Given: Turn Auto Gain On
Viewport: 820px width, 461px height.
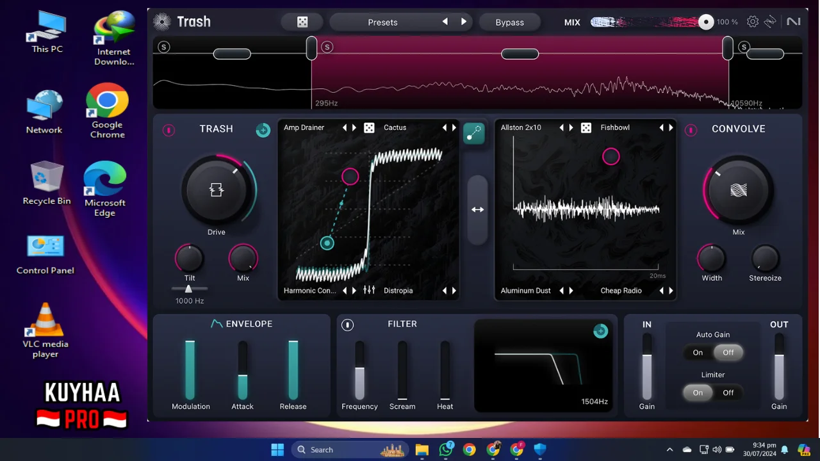Looking at the screenshot, I should pyautogui.click(x=698, y=352).
